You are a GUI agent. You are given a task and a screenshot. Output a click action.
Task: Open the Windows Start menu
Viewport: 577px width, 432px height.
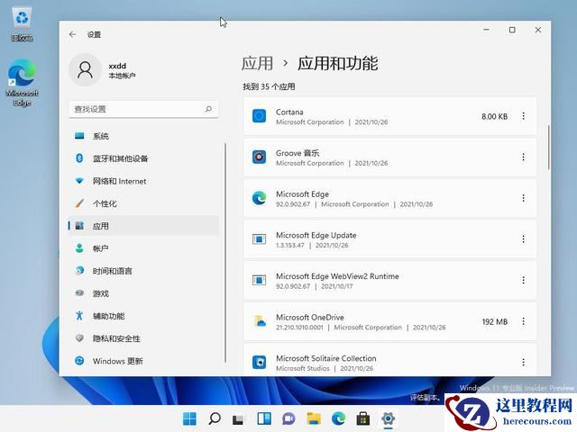(x=190, y=418)
